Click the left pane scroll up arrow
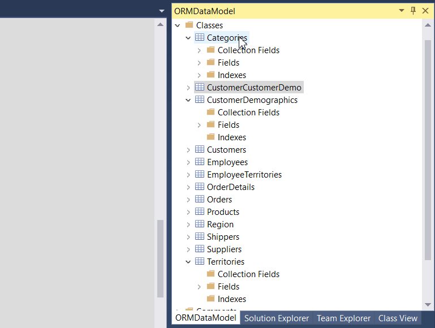The image size is (435, 328). pyautogui.click(x=160, y=24)
